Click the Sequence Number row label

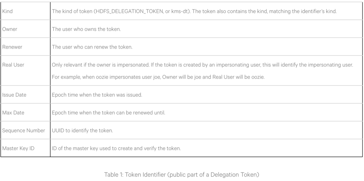click(24, 130)
